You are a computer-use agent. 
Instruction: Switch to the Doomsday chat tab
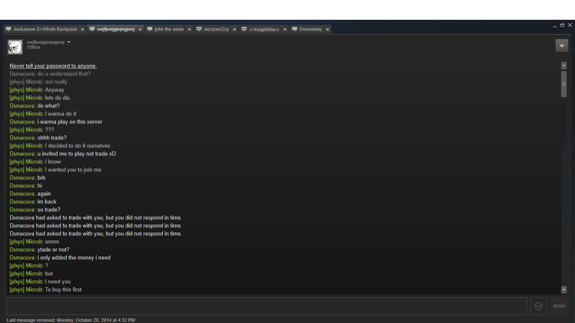click(310, 29)
